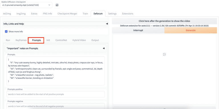Click the "anthropomorphic clean cat" prompt line
The width and height of the screenshot is (219, 109).
[x=56, y=70]
